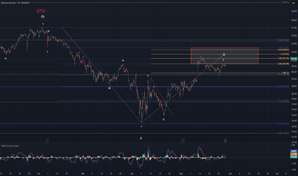The image size is (298, 176).
Task: Click the Apr label on time axis
Action: pos(132,174)
